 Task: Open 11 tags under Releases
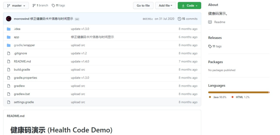click(217, 46)
